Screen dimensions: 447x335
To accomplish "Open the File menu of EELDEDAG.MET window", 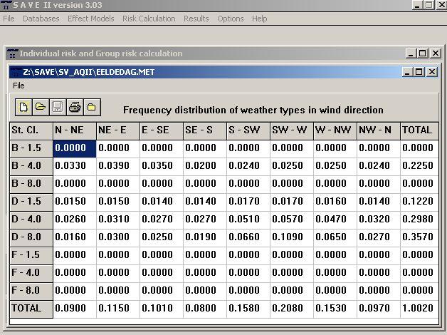I will click(19, 86).
